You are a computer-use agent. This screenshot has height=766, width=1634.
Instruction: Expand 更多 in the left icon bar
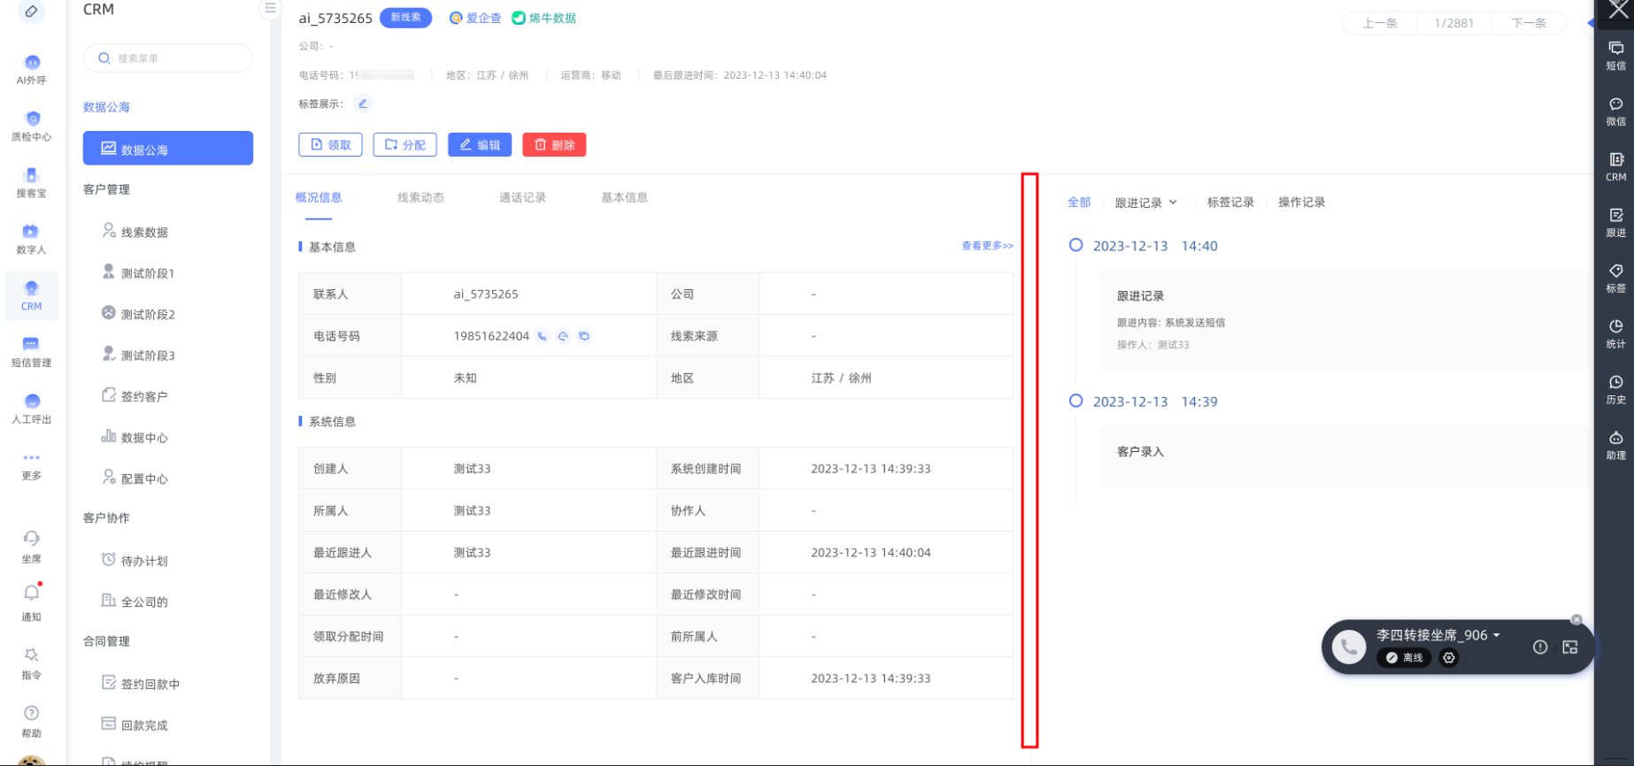pyautogui.click(x=32, y=464)
